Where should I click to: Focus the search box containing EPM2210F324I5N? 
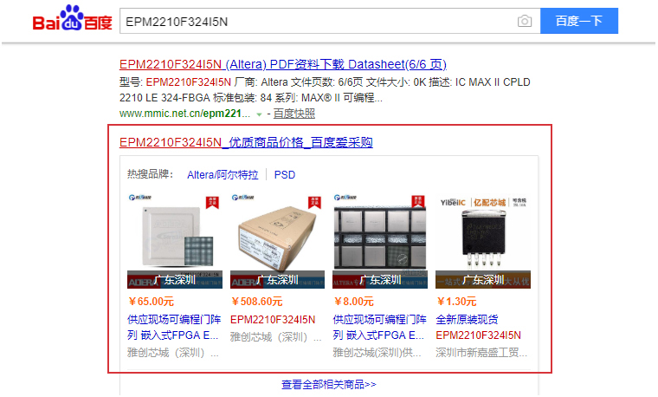click(318, 21)
